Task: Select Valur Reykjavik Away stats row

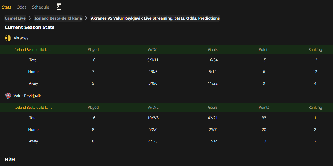Action: [x=166, y=141]
